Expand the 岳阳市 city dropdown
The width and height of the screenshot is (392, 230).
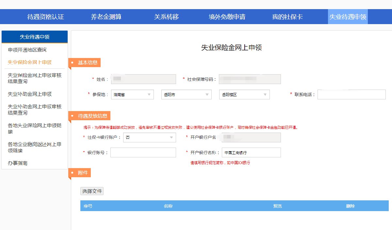[x=186, y=94]
